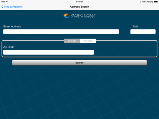Select the Zip Code segment tab

click(x=72, y=41)
